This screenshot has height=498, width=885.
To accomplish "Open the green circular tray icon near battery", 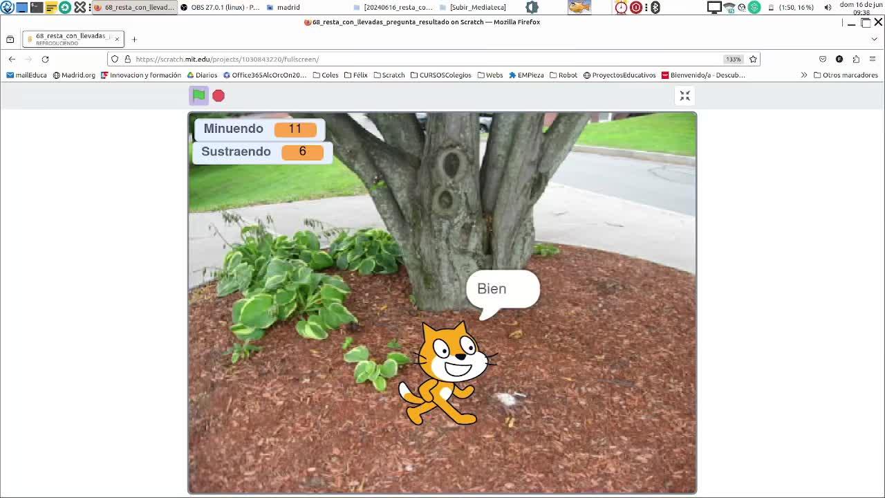I will [754, 8].
